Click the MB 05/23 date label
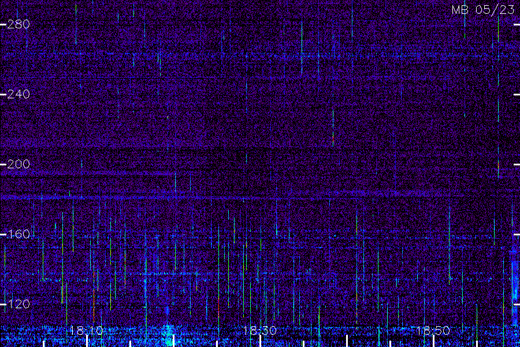The image size is (520, 347). 483,10
